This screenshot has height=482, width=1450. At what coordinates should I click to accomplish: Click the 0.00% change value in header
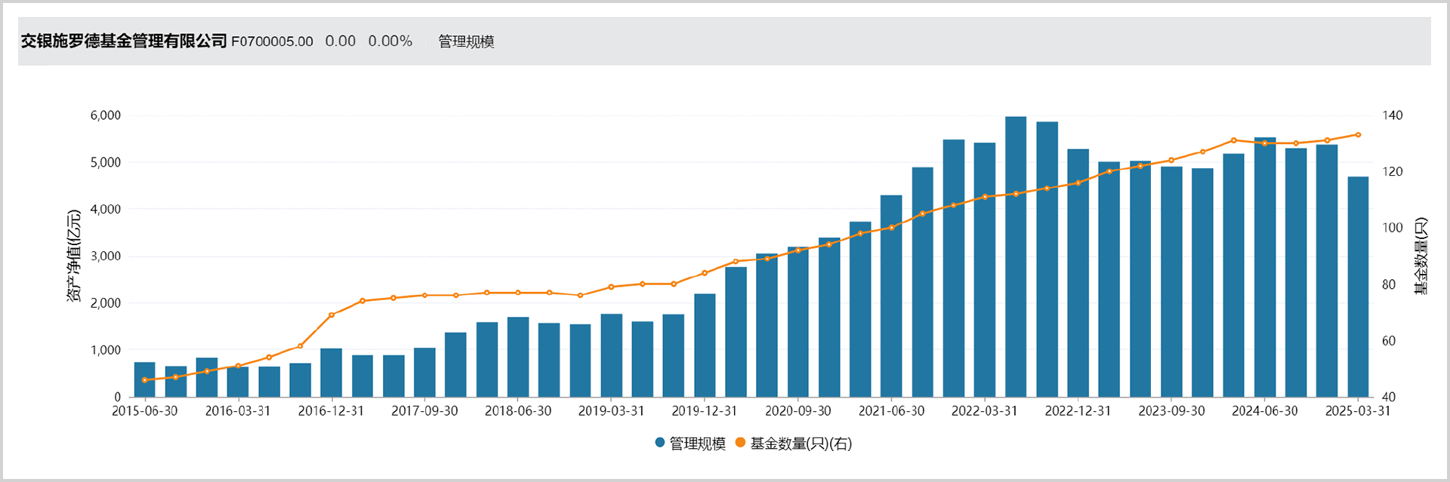point(390,41)
